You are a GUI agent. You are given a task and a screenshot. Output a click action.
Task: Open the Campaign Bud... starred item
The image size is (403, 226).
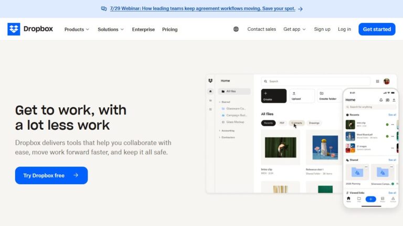(234, 115)
